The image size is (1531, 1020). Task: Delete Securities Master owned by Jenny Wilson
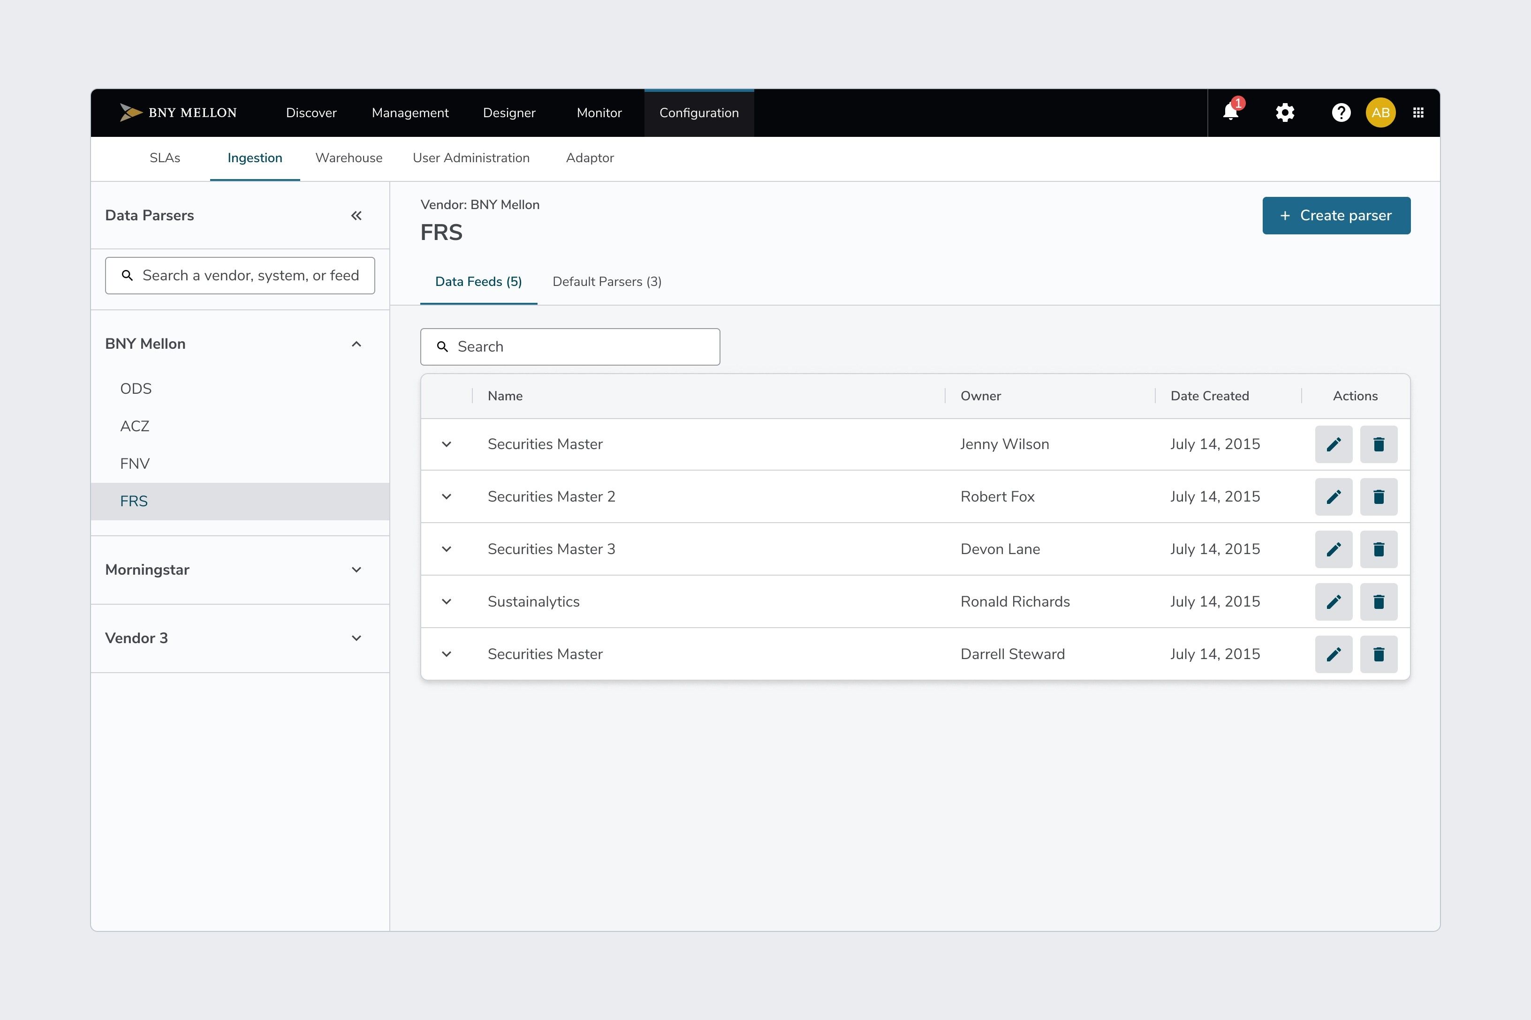tap(1379, 444)
